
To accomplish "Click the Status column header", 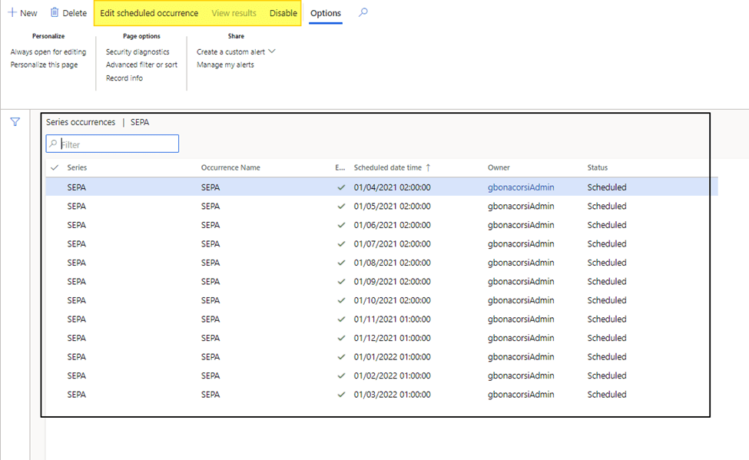I will pos(598,167).
